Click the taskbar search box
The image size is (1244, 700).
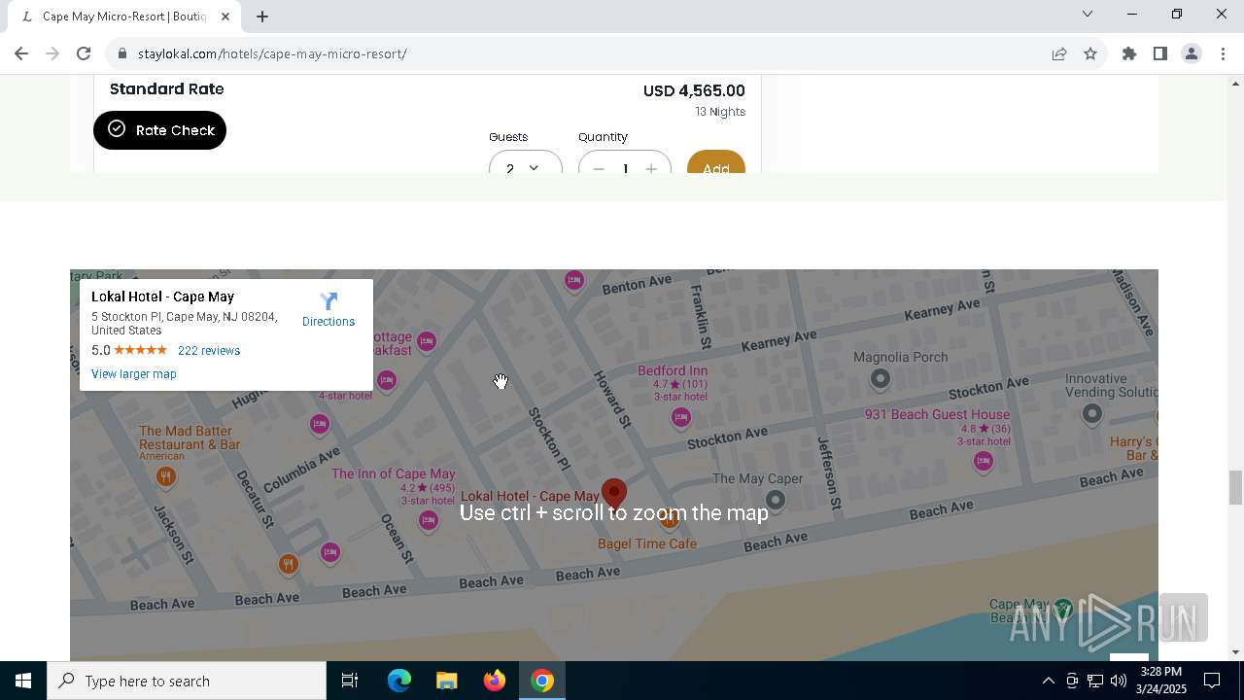click(187, 681)
